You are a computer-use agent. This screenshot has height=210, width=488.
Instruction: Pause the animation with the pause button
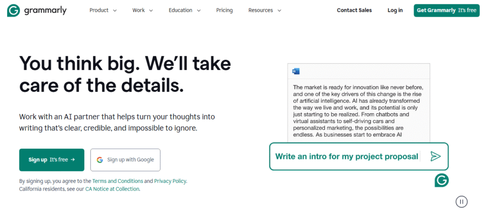pyautogui.click(x=461, y=201)
